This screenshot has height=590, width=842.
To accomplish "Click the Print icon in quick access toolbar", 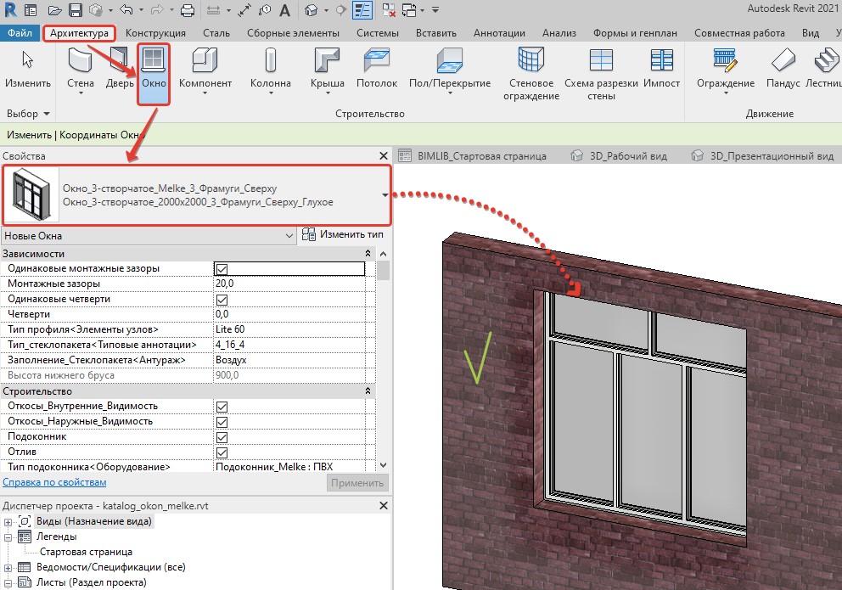I will (x=188, y=9).
